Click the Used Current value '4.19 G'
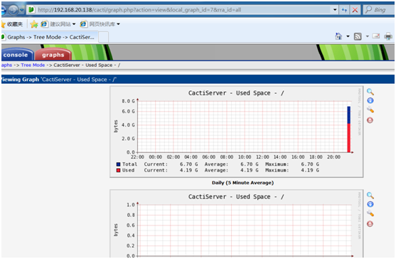Viewport: 396px width, 259px height. [188, 170]
